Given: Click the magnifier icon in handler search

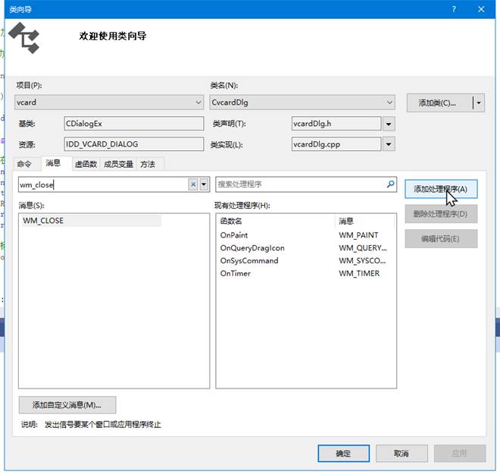Looking at the screenshot, I should [390, 184].
